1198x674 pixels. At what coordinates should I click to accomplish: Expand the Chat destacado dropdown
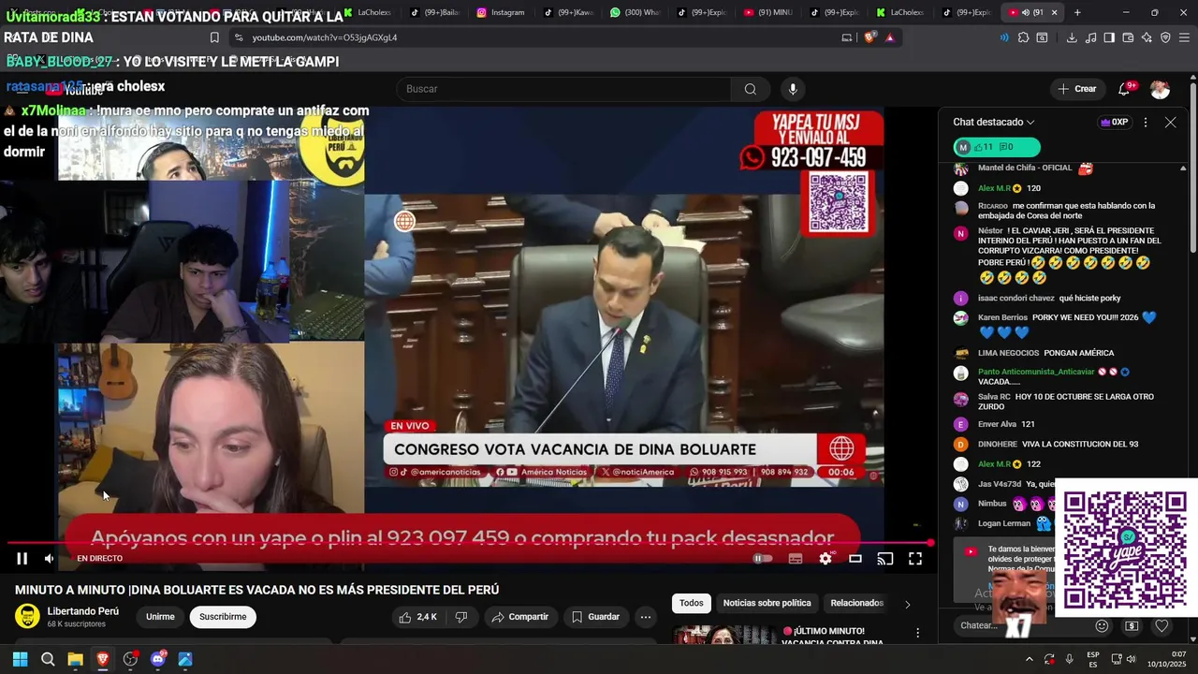point(994,123)
